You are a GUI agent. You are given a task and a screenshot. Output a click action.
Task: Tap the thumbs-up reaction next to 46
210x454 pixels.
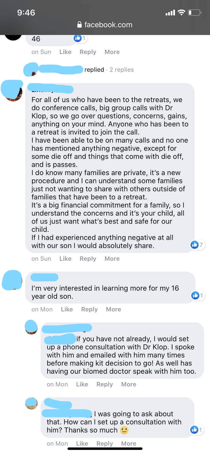pos(77,38)
